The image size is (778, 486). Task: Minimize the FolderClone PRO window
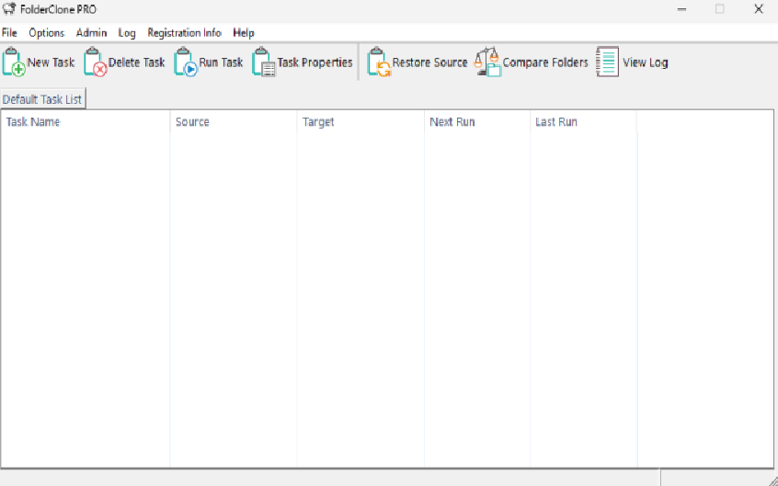(681, 9)
